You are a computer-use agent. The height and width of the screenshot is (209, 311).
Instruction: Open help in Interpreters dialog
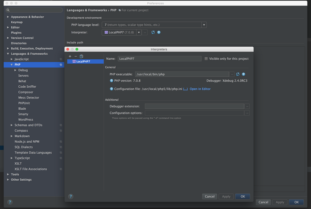tap(71, 196)
